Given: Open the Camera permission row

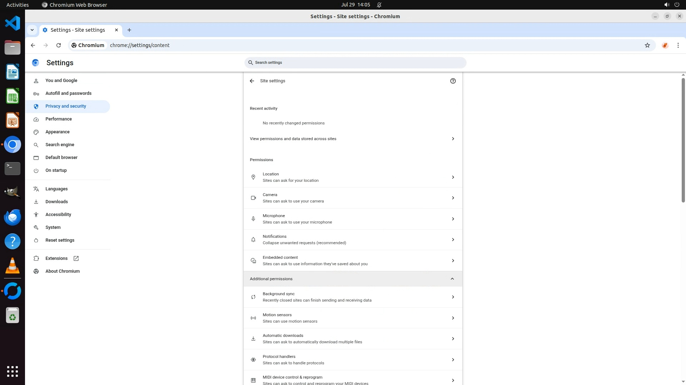Looking at the screenshot, I should tap(353, 198).
